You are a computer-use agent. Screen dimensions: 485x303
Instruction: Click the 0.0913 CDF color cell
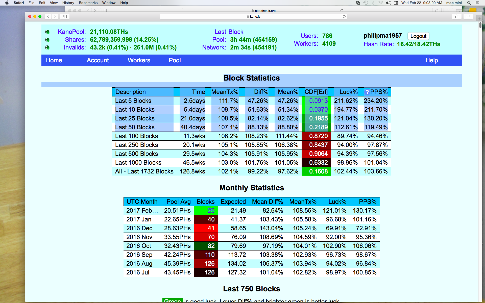point(316,101)
